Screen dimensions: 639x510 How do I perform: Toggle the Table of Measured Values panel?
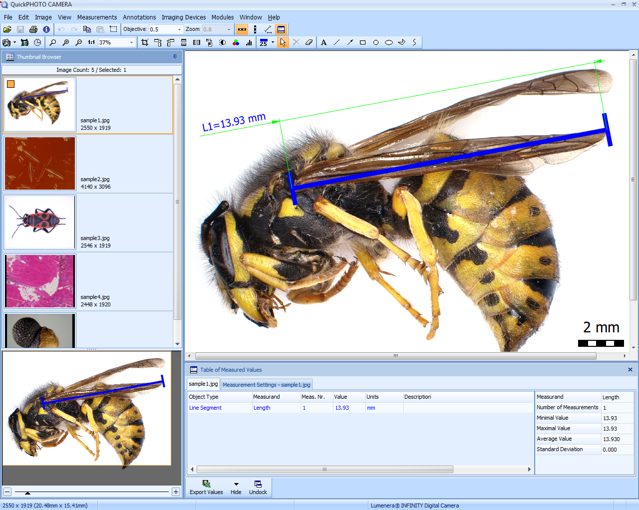[x=281, y=29]
